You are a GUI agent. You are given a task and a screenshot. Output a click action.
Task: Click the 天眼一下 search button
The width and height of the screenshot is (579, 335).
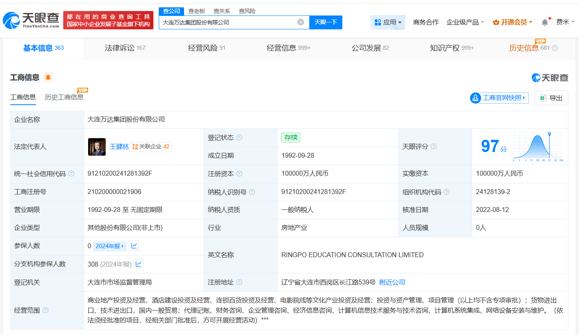point(326,22)
